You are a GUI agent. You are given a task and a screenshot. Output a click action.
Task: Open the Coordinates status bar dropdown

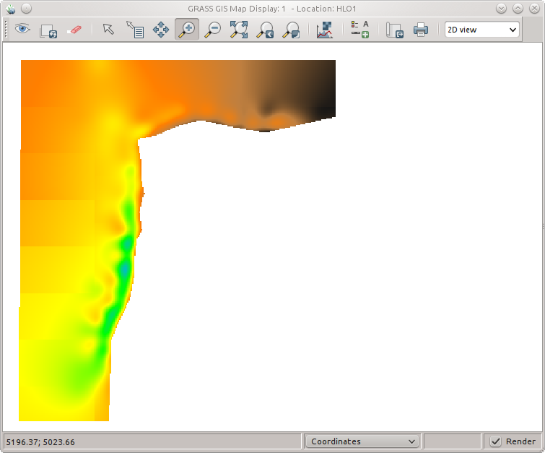(x=362, y=441)
